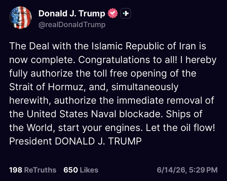Click the red verified checkmark badge
This screenshot has width=227, height=181.
[x=112, y=13]
